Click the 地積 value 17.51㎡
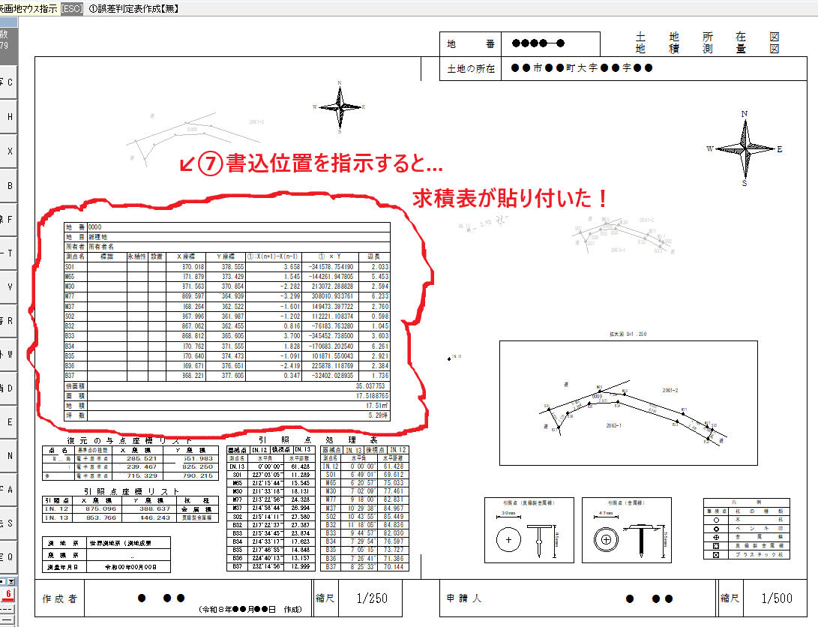 [376, 405]
